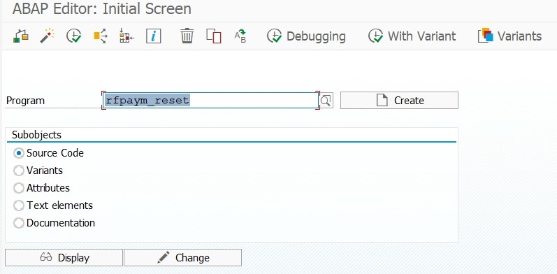Click the ABAP Editor: Initial Screen title

(102, 9)
